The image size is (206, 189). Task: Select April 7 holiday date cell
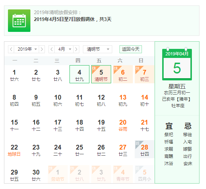[144, 74]
